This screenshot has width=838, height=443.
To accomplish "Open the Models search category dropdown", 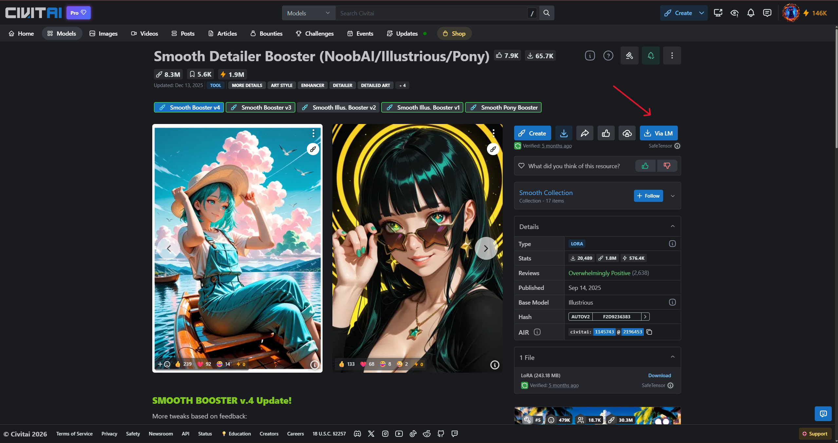I will coord(308,13).
